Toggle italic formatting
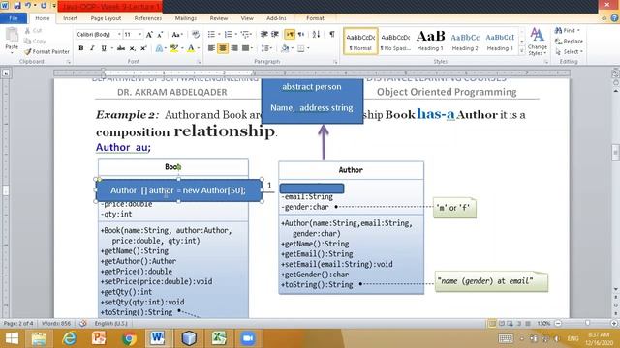Viewport: 620px width, 348px height. pyautogui.click(x=92, y=48)
